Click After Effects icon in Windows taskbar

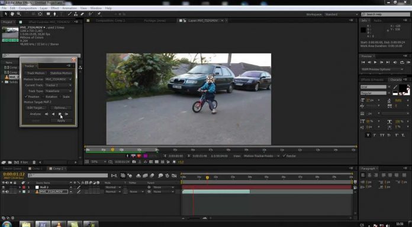pyautogui.click(x=43, y=224)
